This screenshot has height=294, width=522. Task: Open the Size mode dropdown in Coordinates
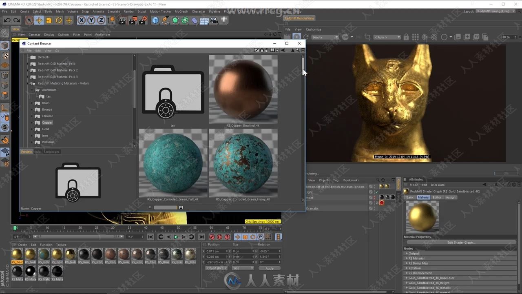click(243, 268)
